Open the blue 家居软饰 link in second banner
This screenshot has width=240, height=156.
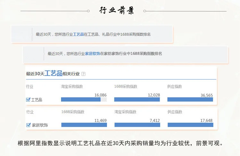pyautogui.click(x=92, y=53)
